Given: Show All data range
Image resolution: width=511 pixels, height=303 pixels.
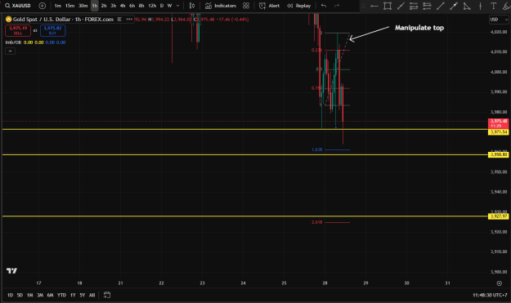Looking at the screenshot, I should tap(92, 295).
